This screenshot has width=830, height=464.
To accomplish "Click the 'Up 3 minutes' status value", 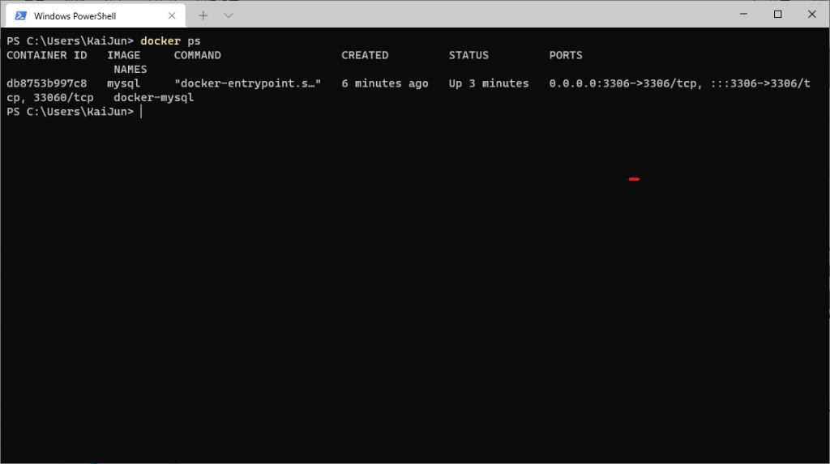I will (489, 83).
